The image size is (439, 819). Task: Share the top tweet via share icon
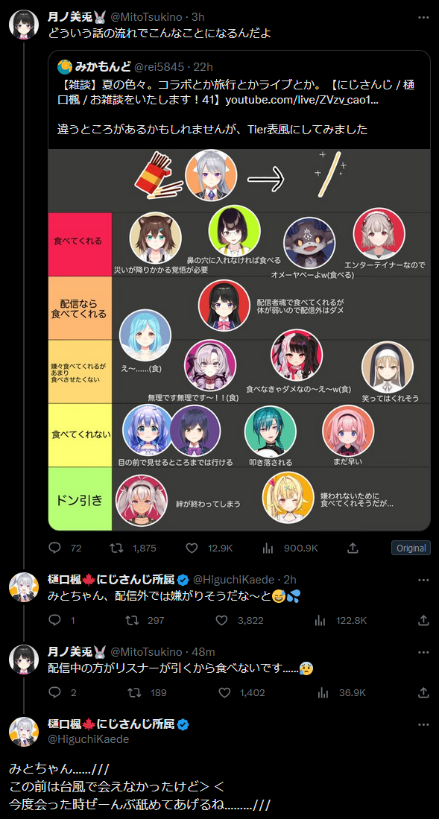tap(353, 548)
